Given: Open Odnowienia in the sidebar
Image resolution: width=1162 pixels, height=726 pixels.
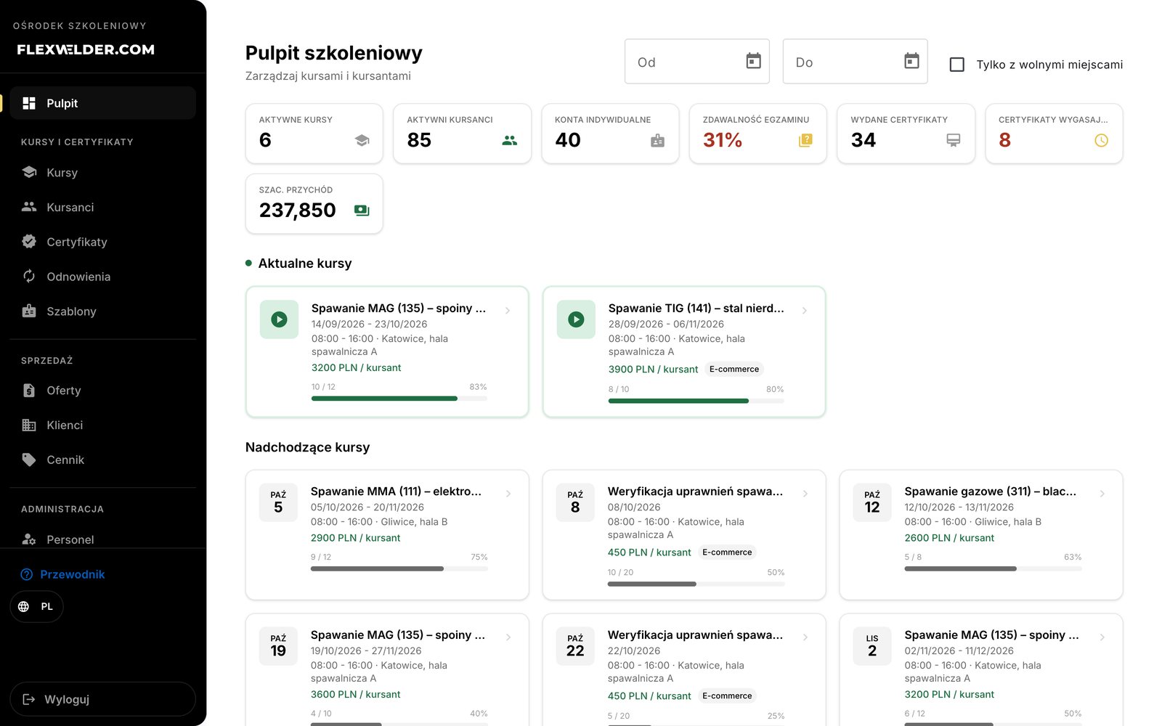Looking at the screenshot, I should [x=102, y=277].
